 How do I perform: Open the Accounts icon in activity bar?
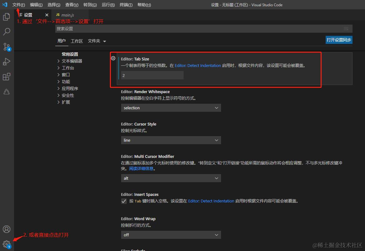(7, 229)
